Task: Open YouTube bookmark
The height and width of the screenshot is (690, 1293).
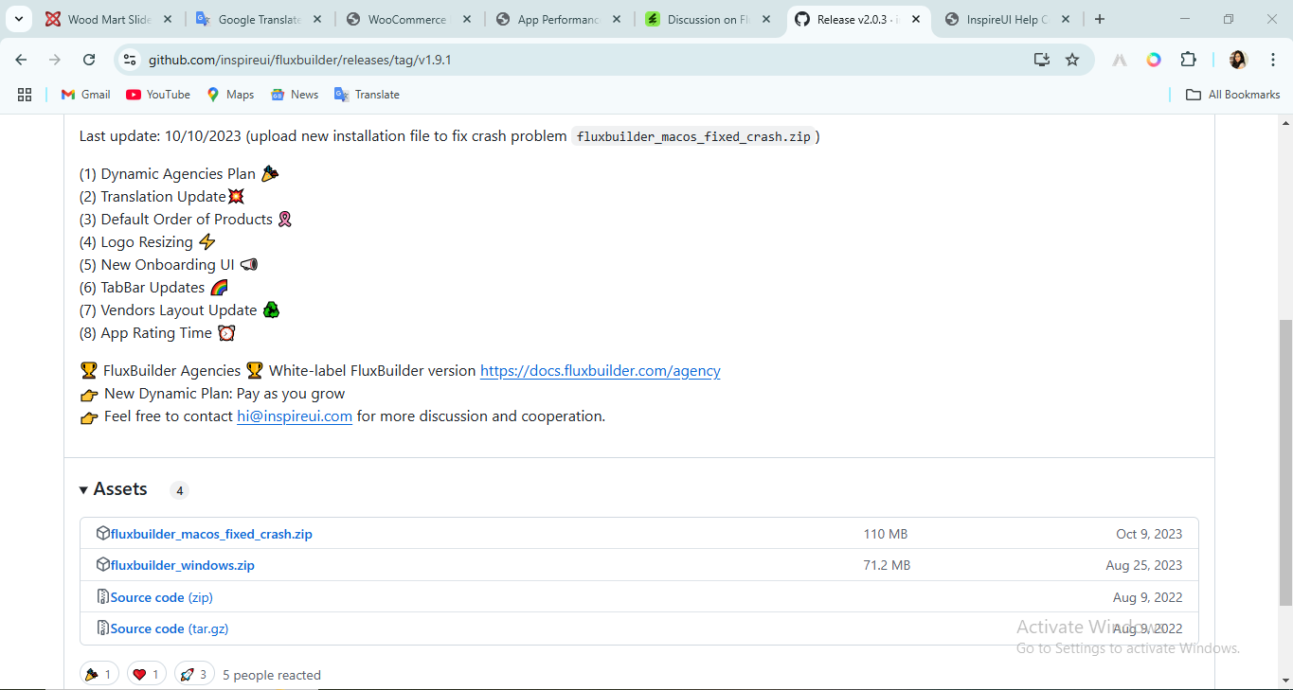Action: pos(158,95)
